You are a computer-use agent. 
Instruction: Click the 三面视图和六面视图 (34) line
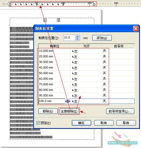point(31,137)
